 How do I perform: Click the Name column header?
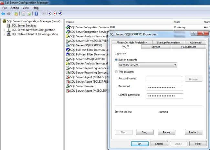pyautogui.click(x=119, y=22)
